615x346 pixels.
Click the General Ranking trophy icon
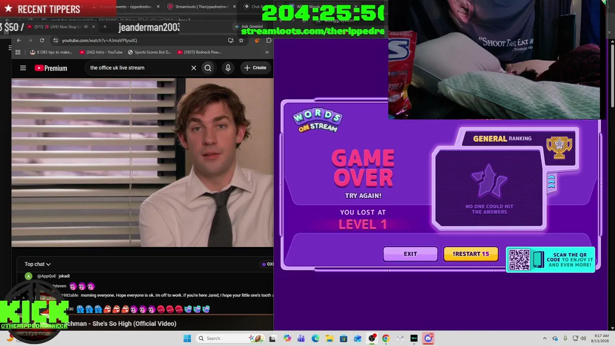(559, 148)
